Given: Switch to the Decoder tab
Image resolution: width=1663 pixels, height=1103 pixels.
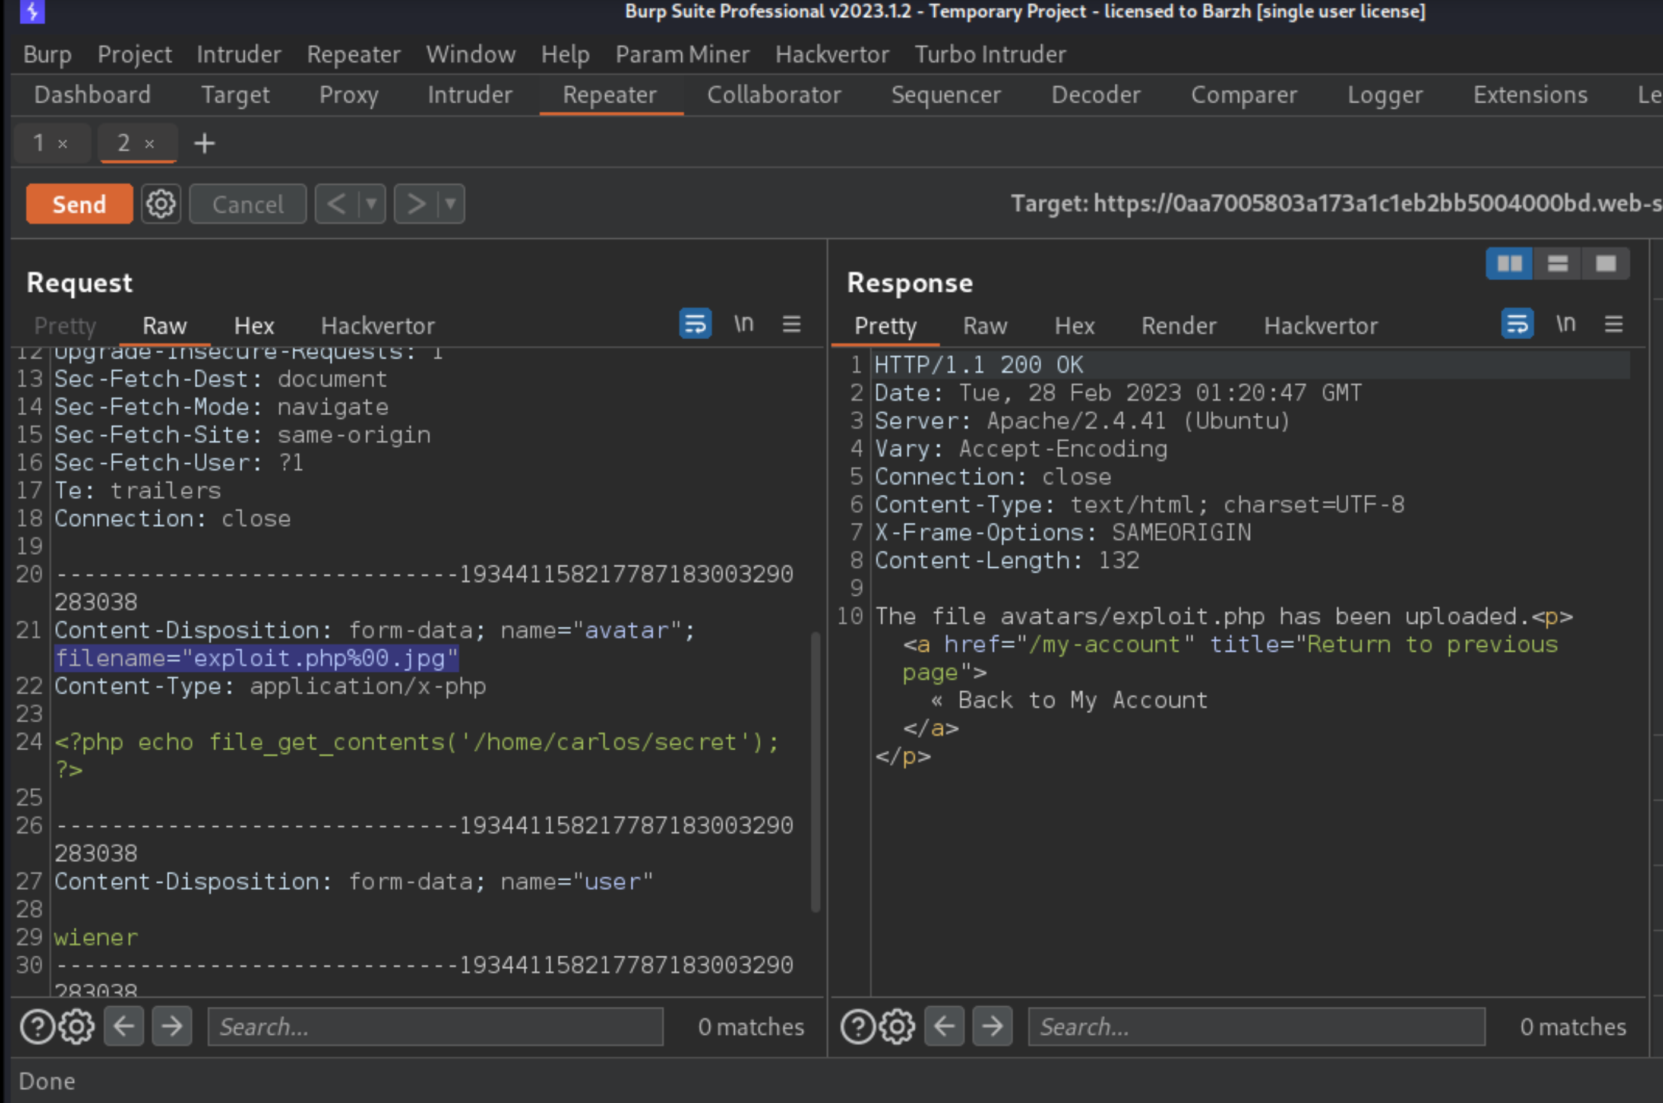Looking at the screenshot, I should tap(1095, 95).
